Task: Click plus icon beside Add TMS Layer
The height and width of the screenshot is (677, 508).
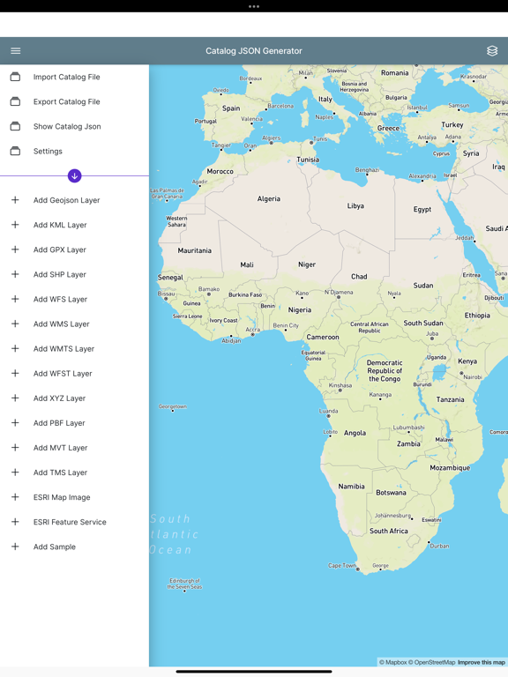Action: [x=15, y=472]
